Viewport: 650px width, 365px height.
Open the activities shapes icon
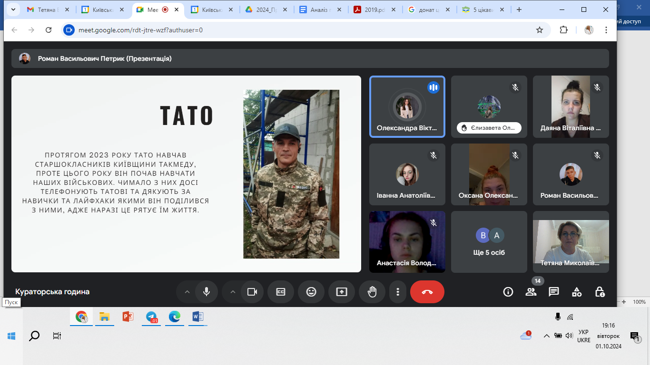tap(577, 292)
